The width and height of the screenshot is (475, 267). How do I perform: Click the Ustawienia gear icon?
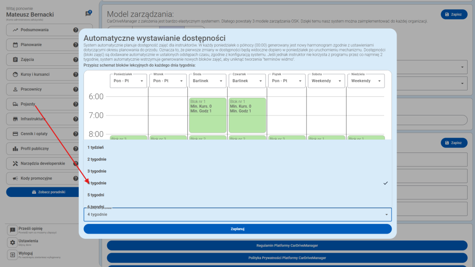click(x=13, y=242)
